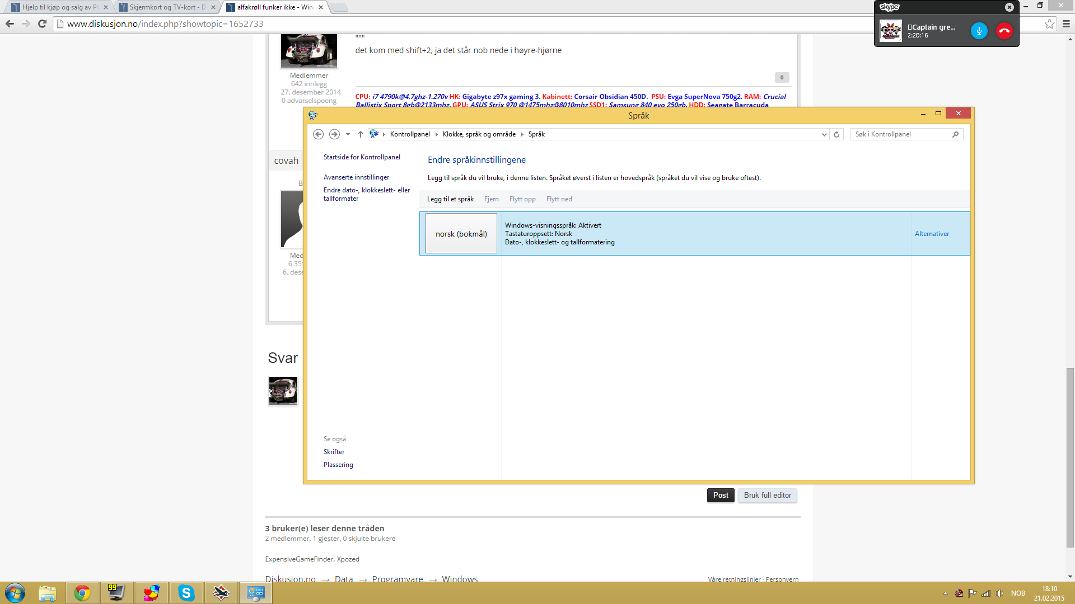Open Alternativer for norsk (bokmål)
The width and height of the screenshot is (1075, 604).
932,234
